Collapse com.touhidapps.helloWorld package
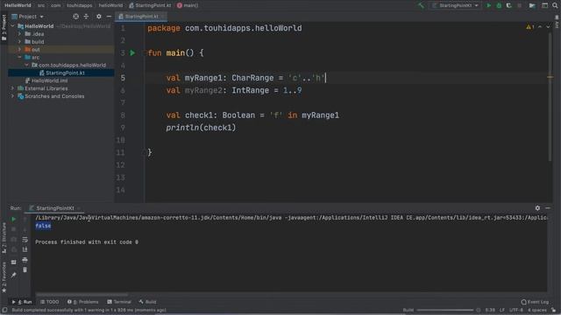 click(27, 65)
